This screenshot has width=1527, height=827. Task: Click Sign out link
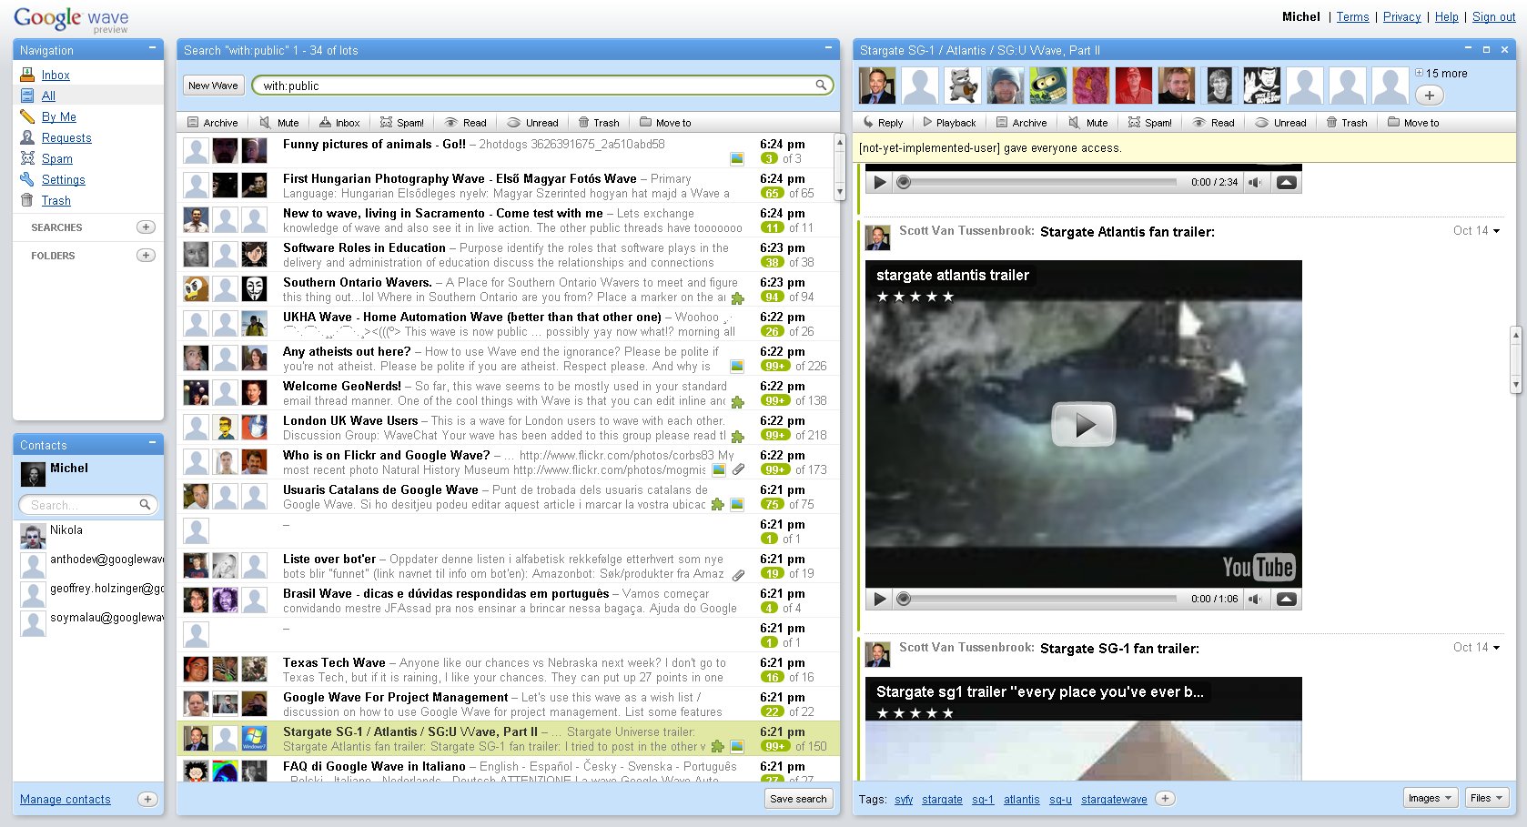pyautogui.click(x=1493, y=17)
